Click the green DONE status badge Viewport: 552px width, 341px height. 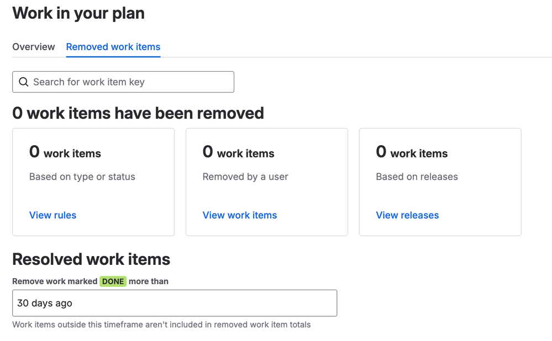(x=113, y=281)
